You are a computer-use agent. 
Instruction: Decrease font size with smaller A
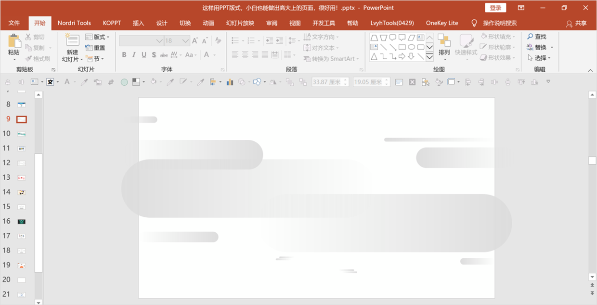(205, 41)
